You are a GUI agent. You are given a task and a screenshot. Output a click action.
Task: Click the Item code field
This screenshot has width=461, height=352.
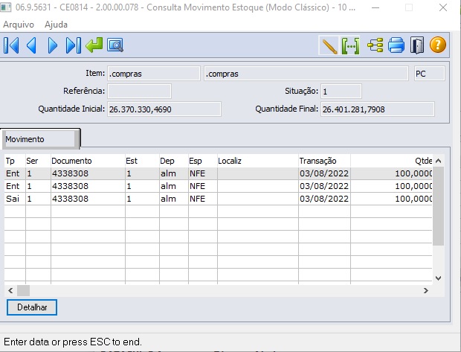[154, 74]
